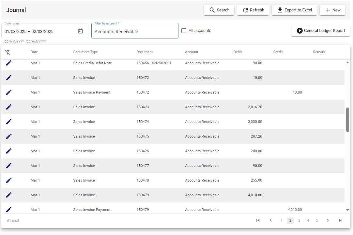The width and height of the screenshot is (353, 235).
Task: Switch to page 3 of results
Action: tap(299, 220)
